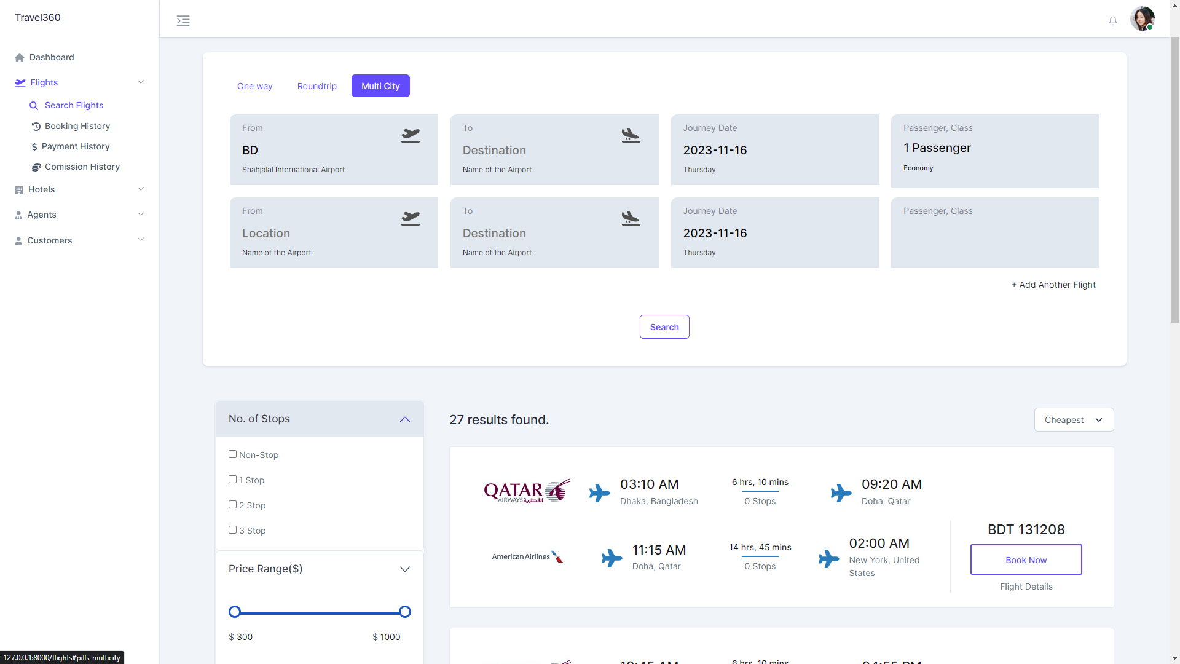Collapse the No. of Stops panel
1180x664 pixels.
click(x=404, y=419)
